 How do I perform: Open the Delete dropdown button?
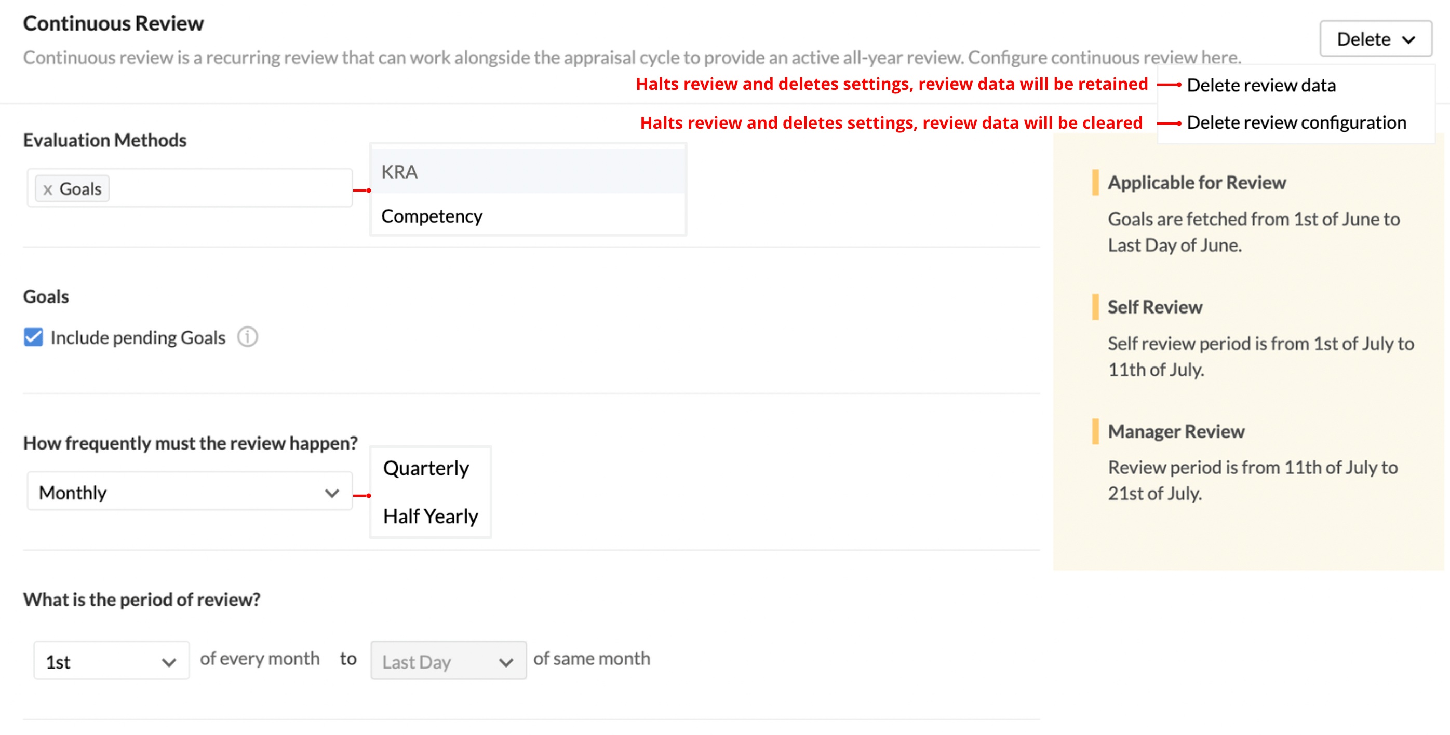pyautogui.click(x=1375, y=39)
